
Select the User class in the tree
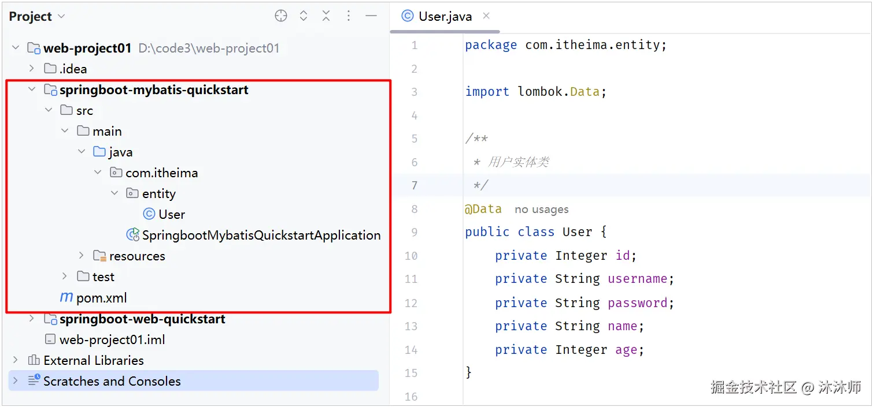pos(172,214)
